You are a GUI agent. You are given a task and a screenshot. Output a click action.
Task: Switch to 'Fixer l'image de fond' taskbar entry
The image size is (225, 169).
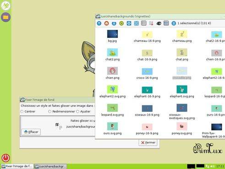pyautogui.click(x=17, y=166)
